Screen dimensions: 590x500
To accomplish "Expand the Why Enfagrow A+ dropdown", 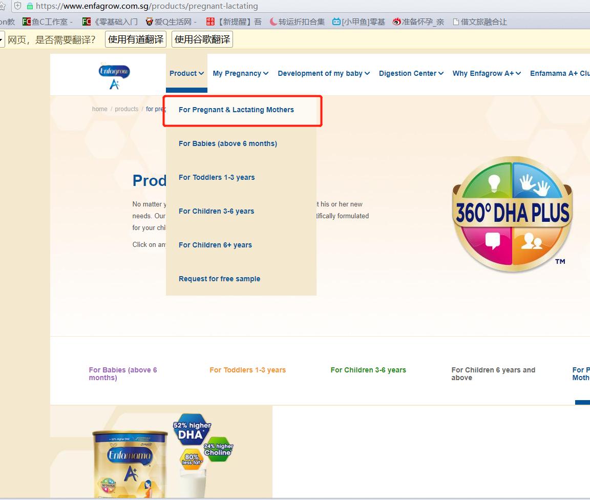I will (487, 73).
